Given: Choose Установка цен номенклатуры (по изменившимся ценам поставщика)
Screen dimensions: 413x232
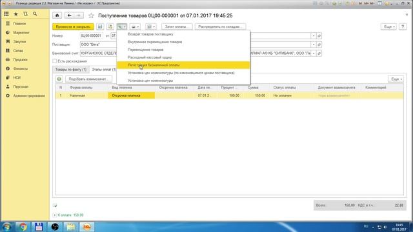Looking at the screenshot, I should (183, 73).
